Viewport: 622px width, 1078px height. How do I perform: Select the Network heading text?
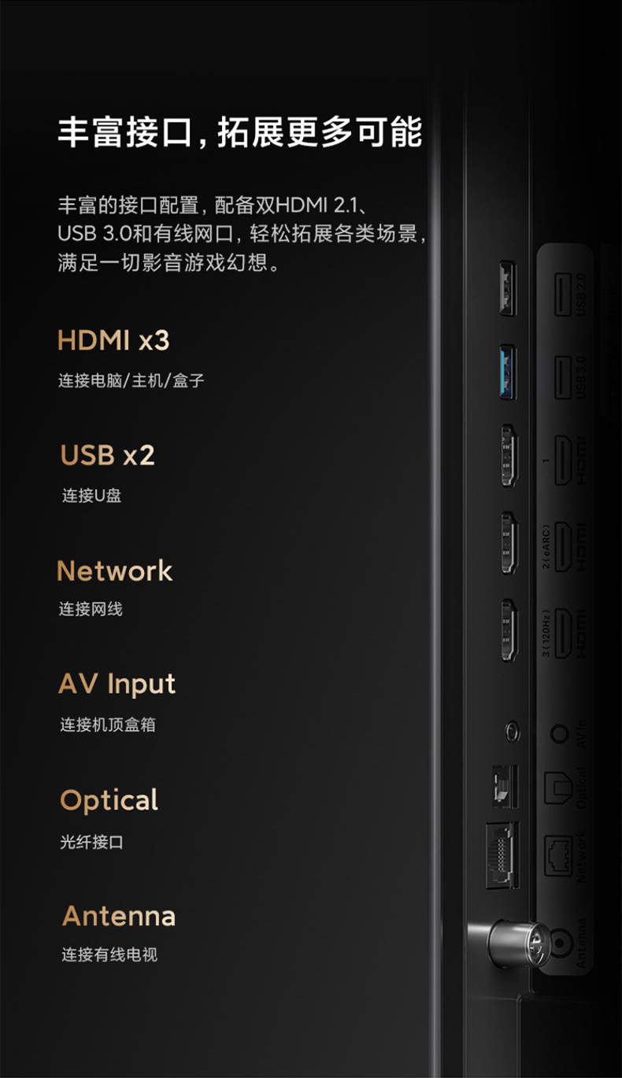click(x=115, y=571)
